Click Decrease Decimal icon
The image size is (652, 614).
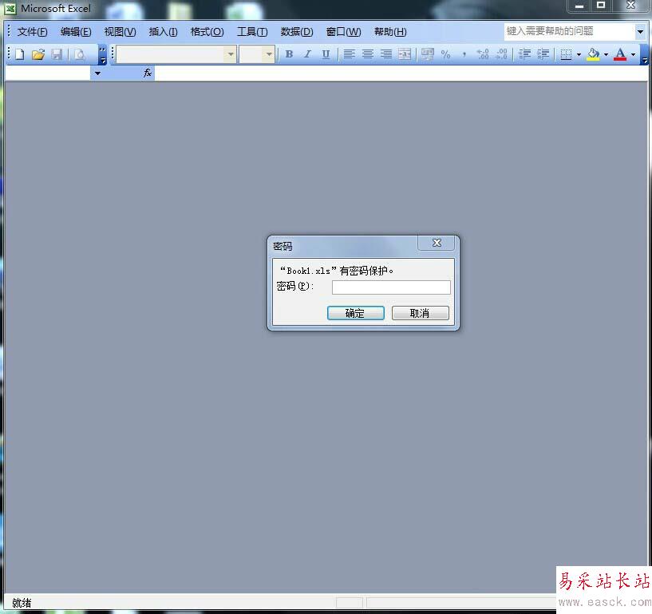[501, 54]
